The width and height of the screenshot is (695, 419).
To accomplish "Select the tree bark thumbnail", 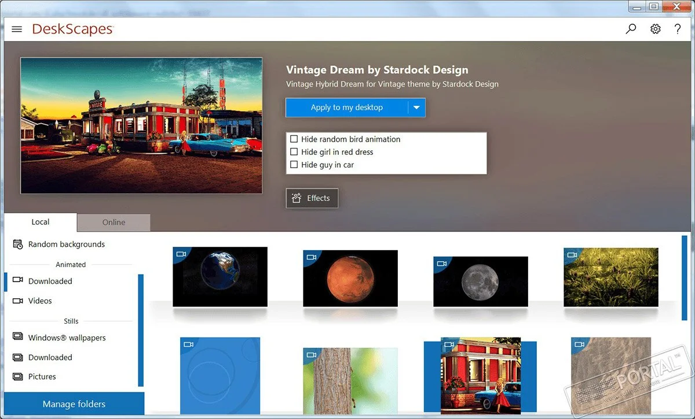I will [x=350, y=381].
